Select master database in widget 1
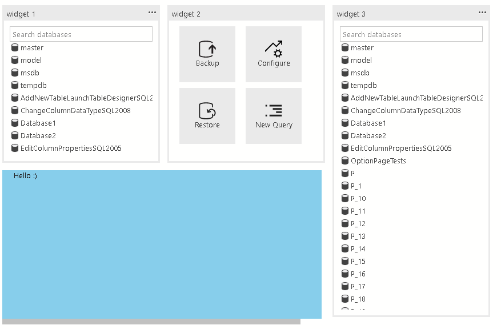Screen dimensions: 501x329 pos(32,48)
